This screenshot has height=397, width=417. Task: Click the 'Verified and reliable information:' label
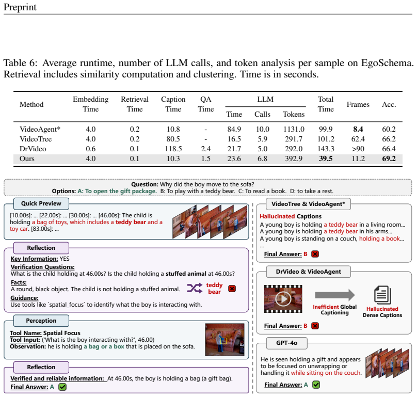tap(57, 378)
